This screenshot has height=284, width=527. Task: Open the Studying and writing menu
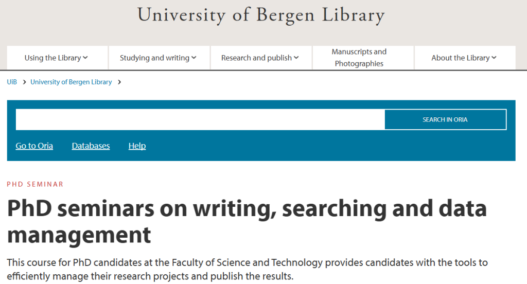pos(154,58)
